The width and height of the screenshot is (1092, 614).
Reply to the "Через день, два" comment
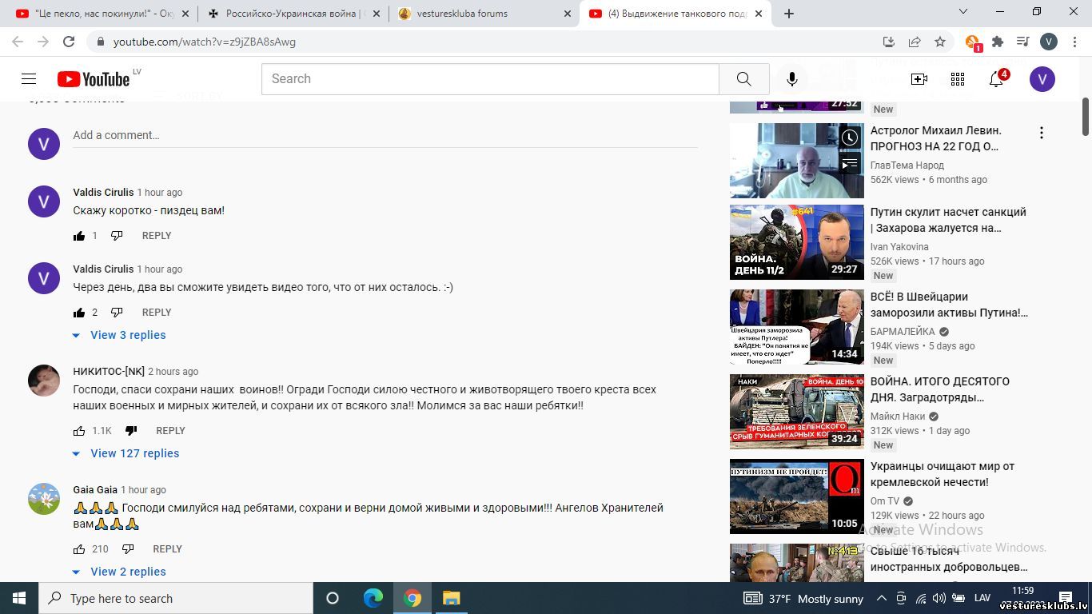[157, 313]
